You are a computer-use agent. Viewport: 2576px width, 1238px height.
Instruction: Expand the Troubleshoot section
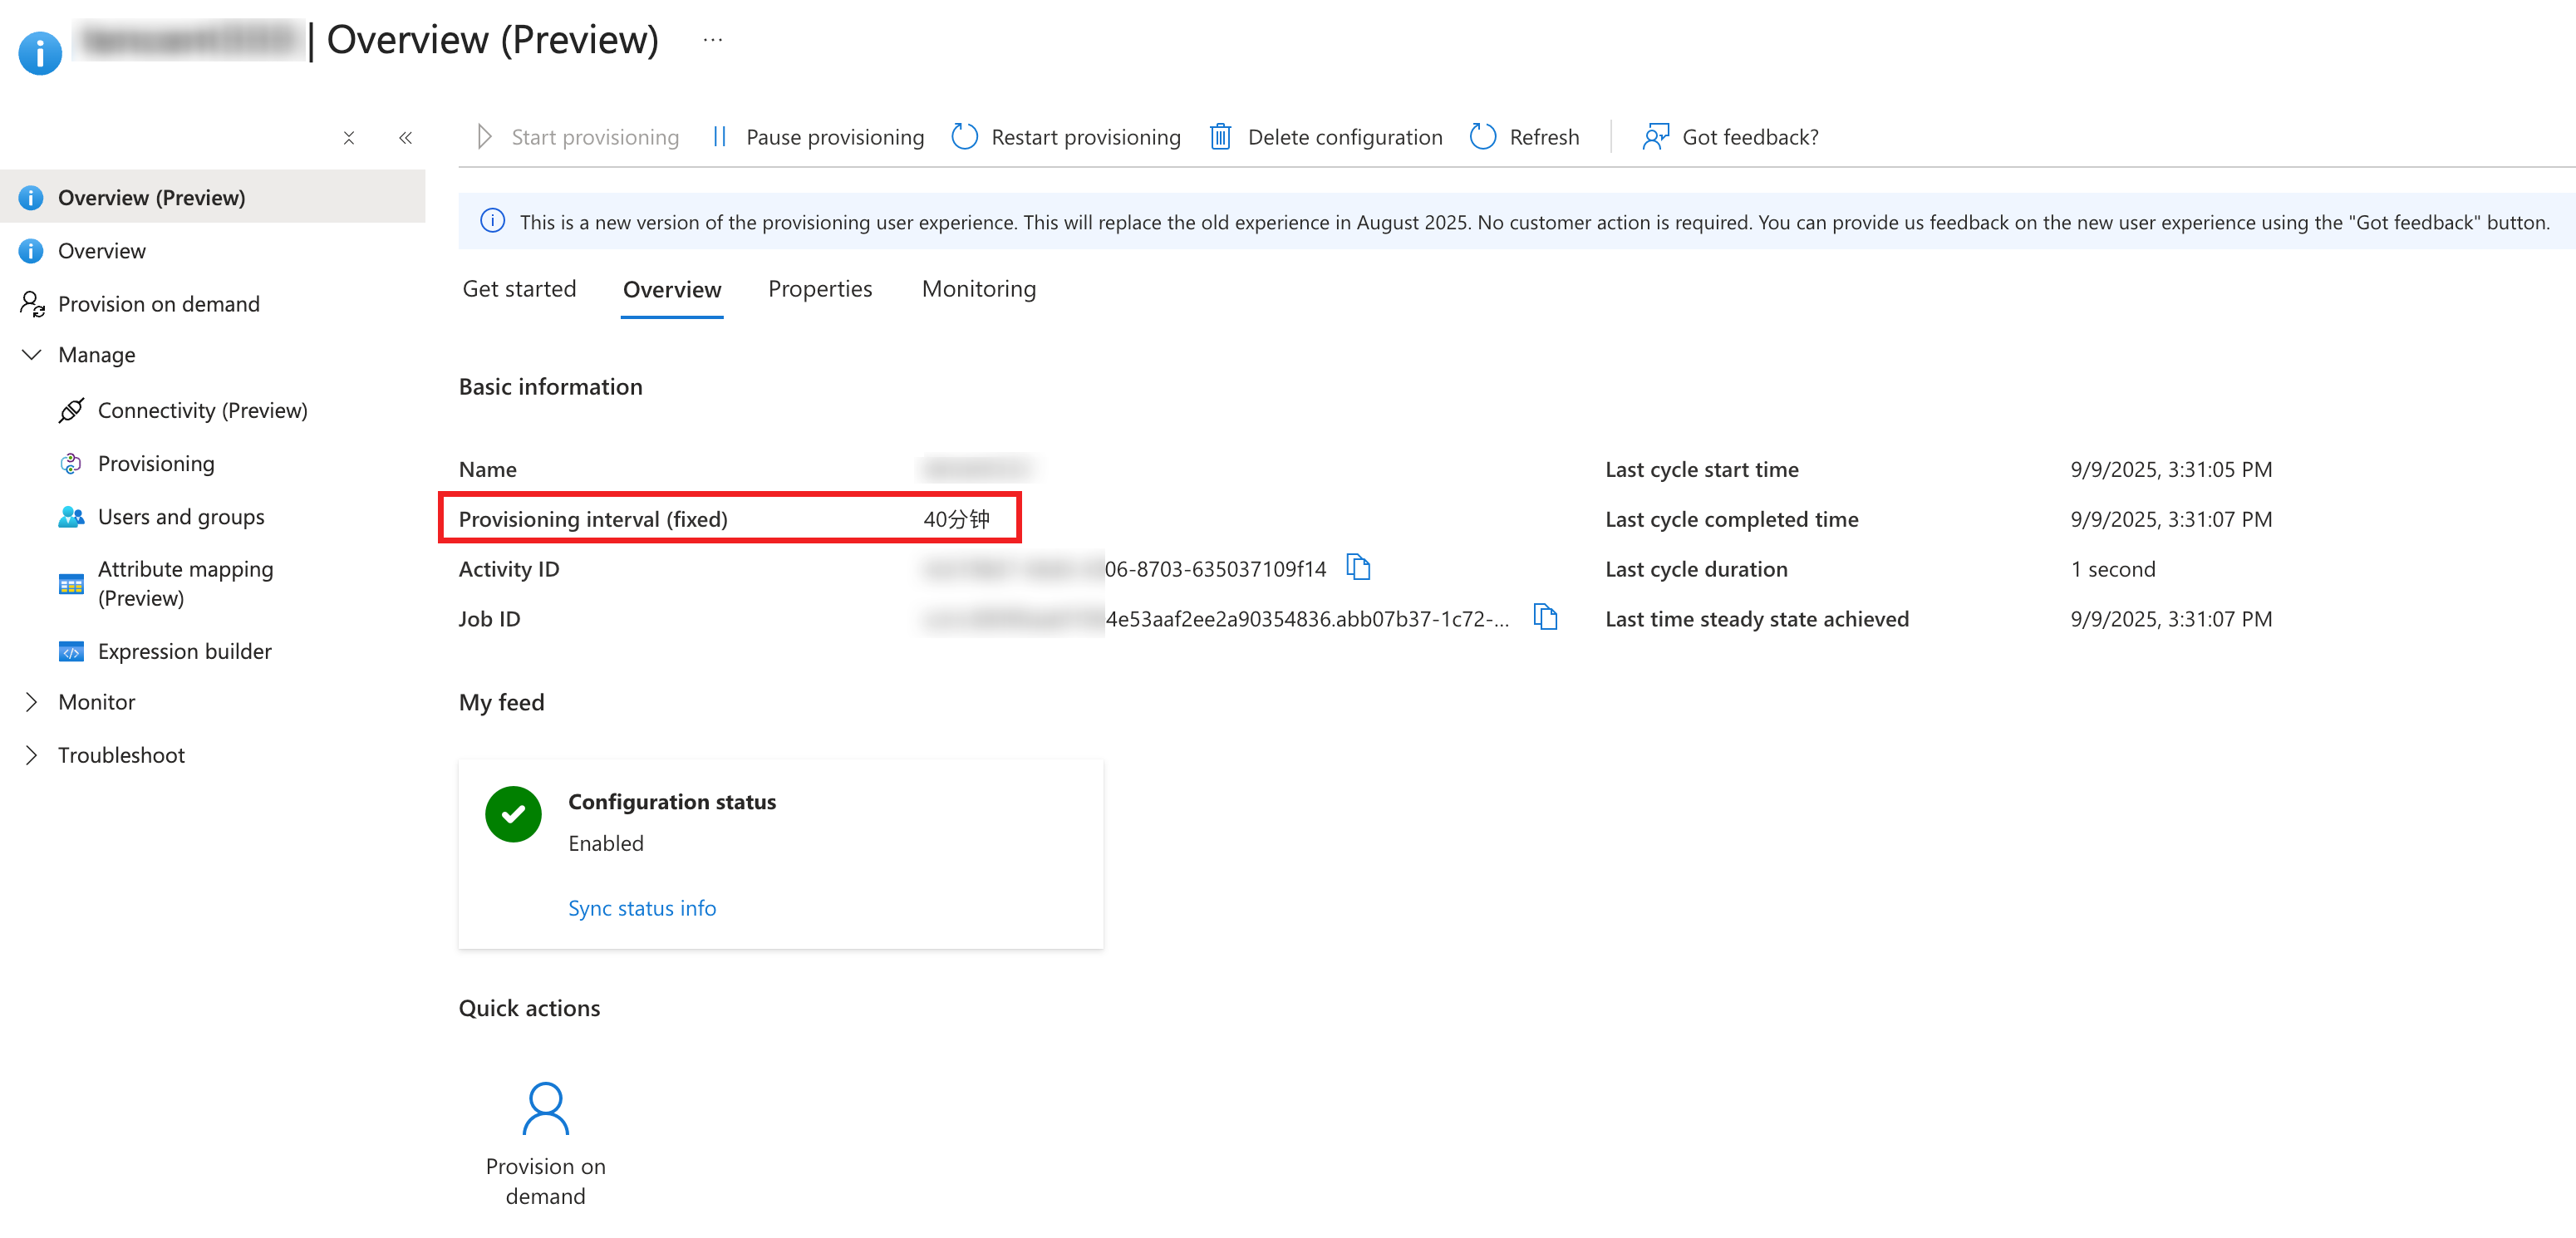[32, 755]
